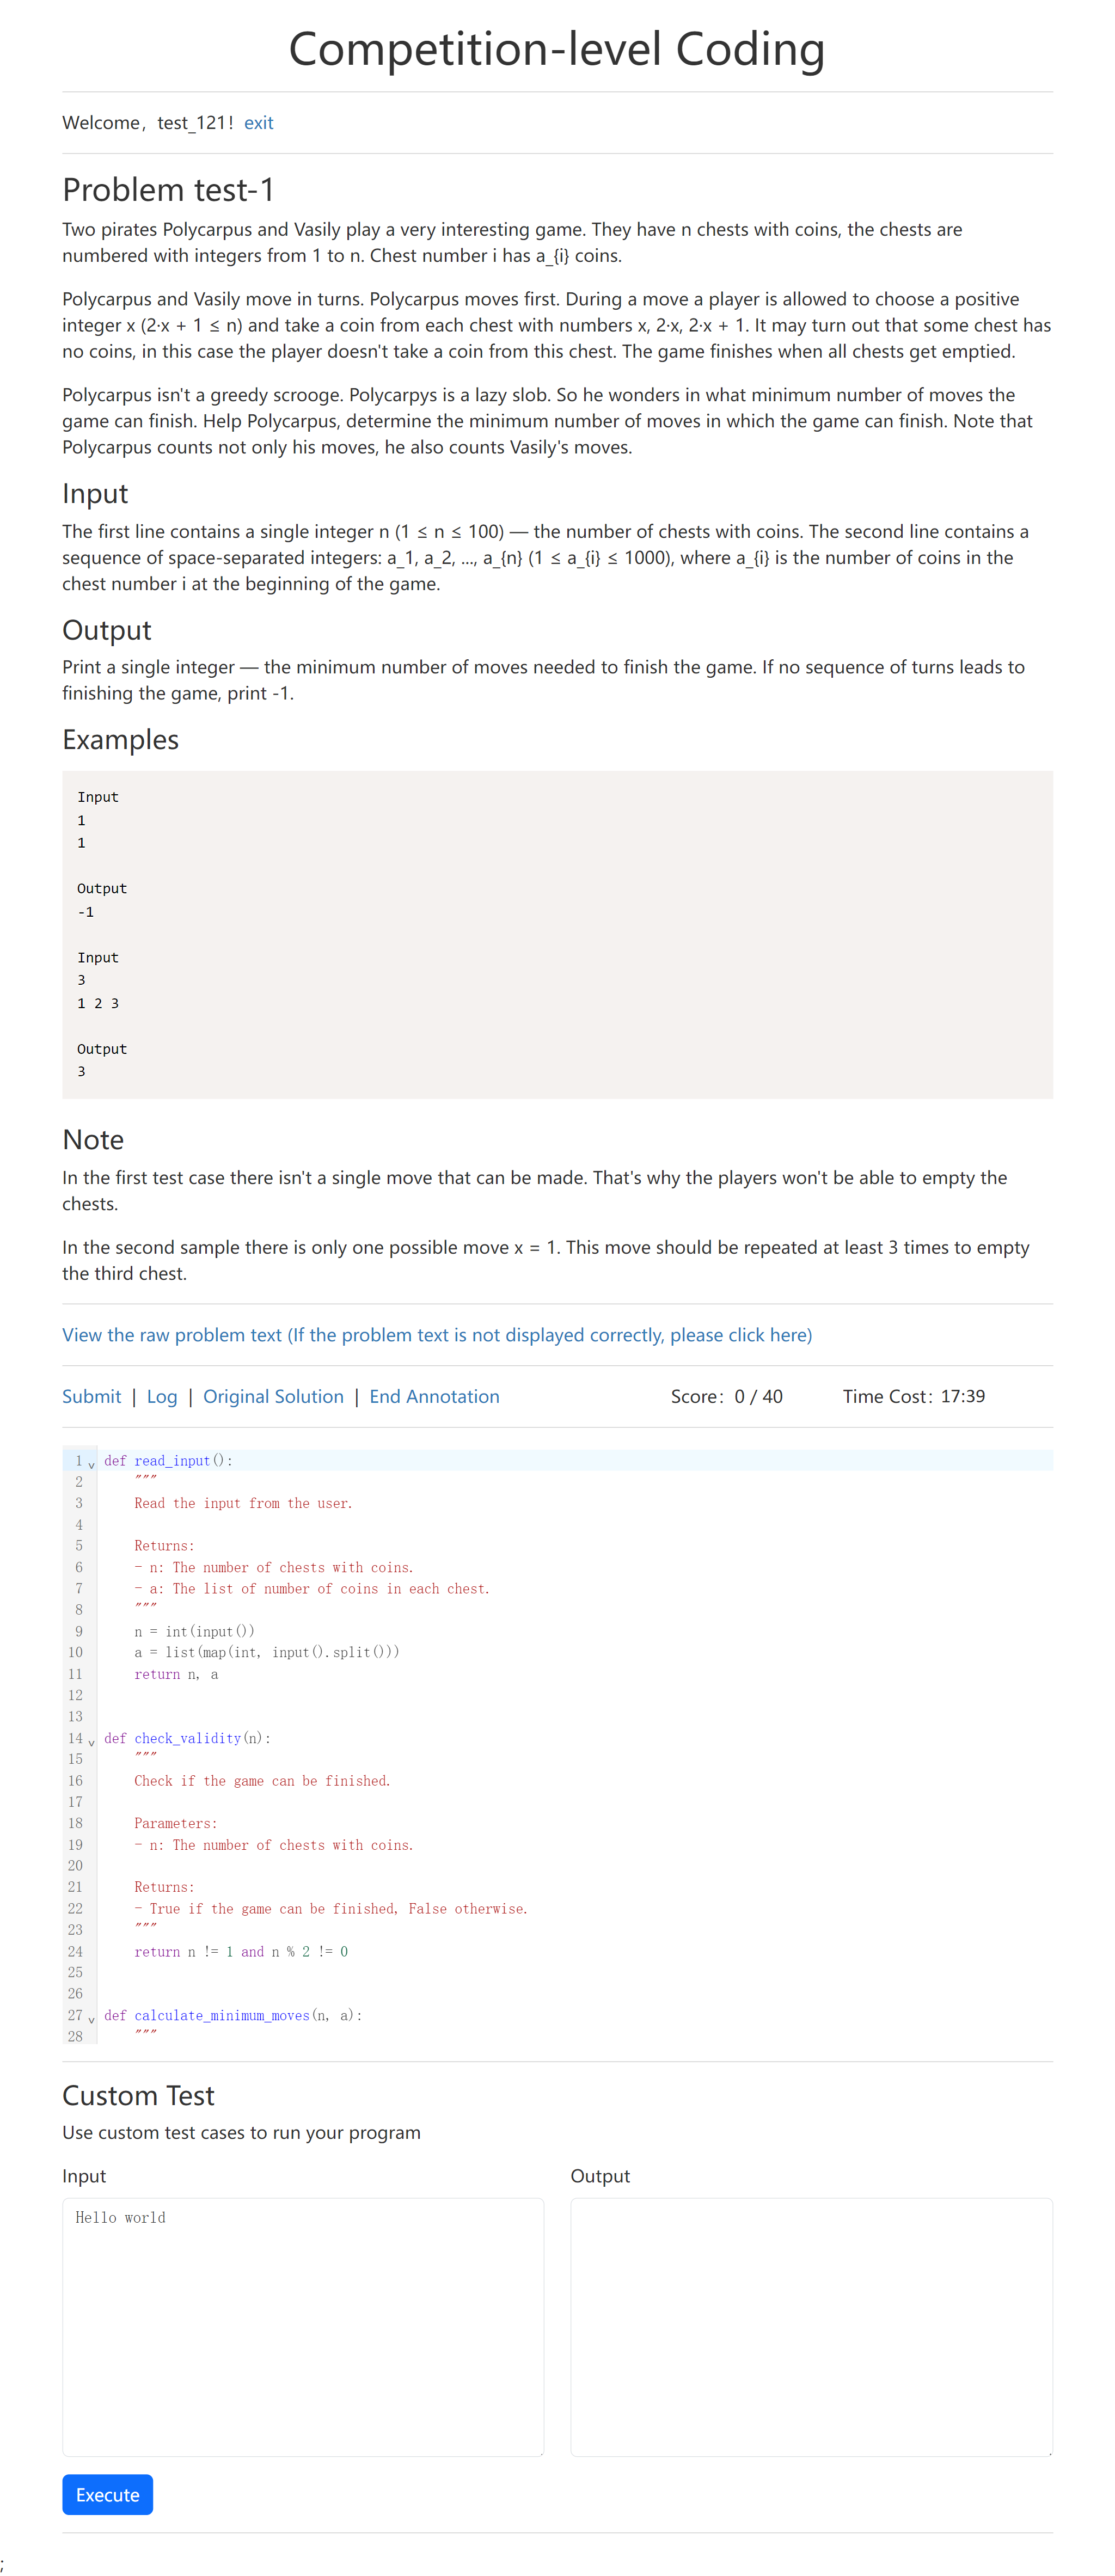Viewport: 1115px width, 2576px height.
Task: Open the Submit link
Action: pos(91,1396)
